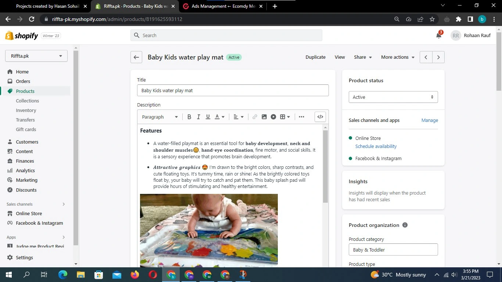The height and width of the screenshot is (282, 502).
Task: Insert an image in description
Action: 264,117
